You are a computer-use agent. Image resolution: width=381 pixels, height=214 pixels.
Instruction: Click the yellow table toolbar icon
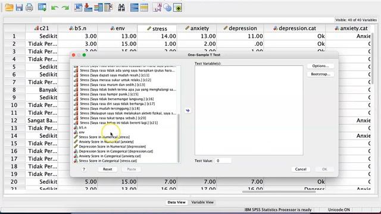tap(144, 8)
